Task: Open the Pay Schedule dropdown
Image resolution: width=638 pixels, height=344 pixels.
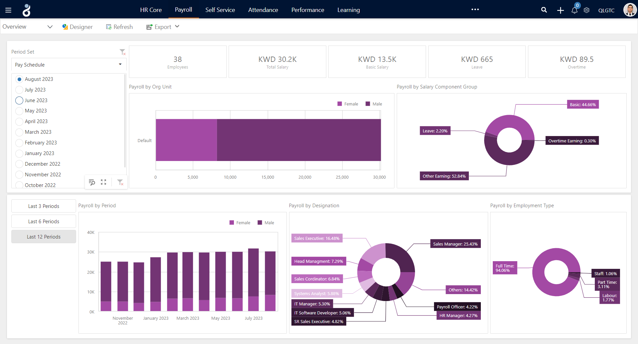Action: tap(120, 65)
